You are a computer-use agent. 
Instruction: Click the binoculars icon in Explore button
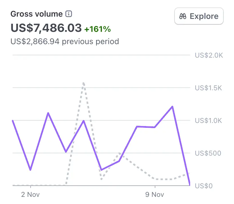click(183, 16)
